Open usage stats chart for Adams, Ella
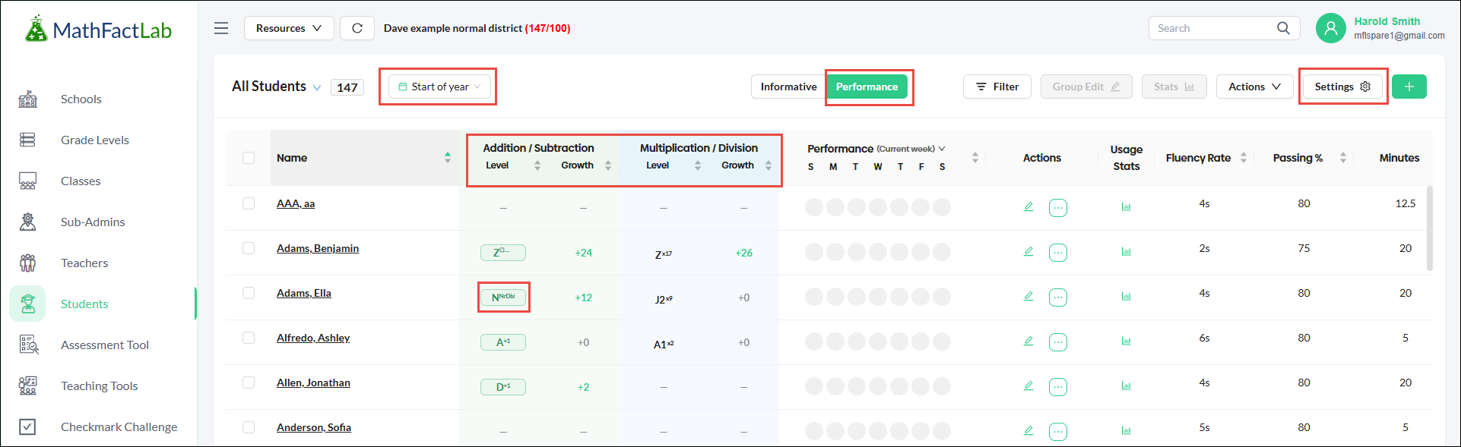The height and width of the screenshot is (447, 1461). (1127, 296)
